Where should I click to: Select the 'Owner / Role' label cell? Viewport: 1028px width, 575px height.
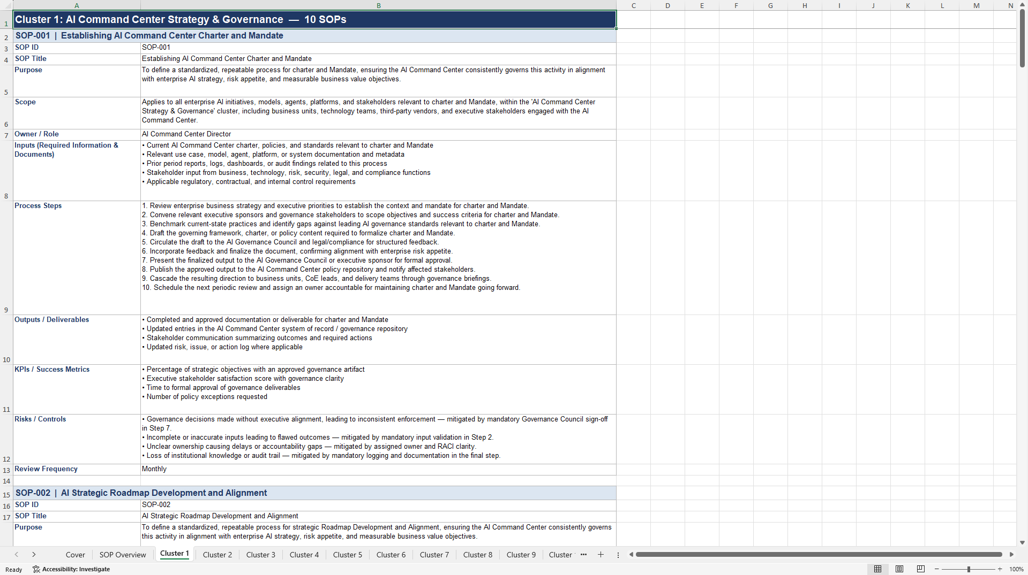[77, 134]
